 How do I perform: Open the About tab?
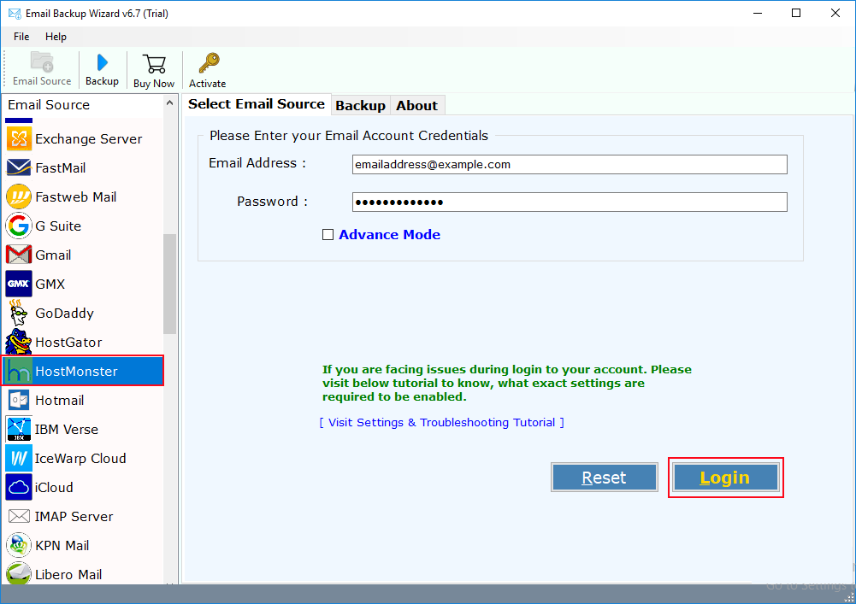tap(417, 105)
